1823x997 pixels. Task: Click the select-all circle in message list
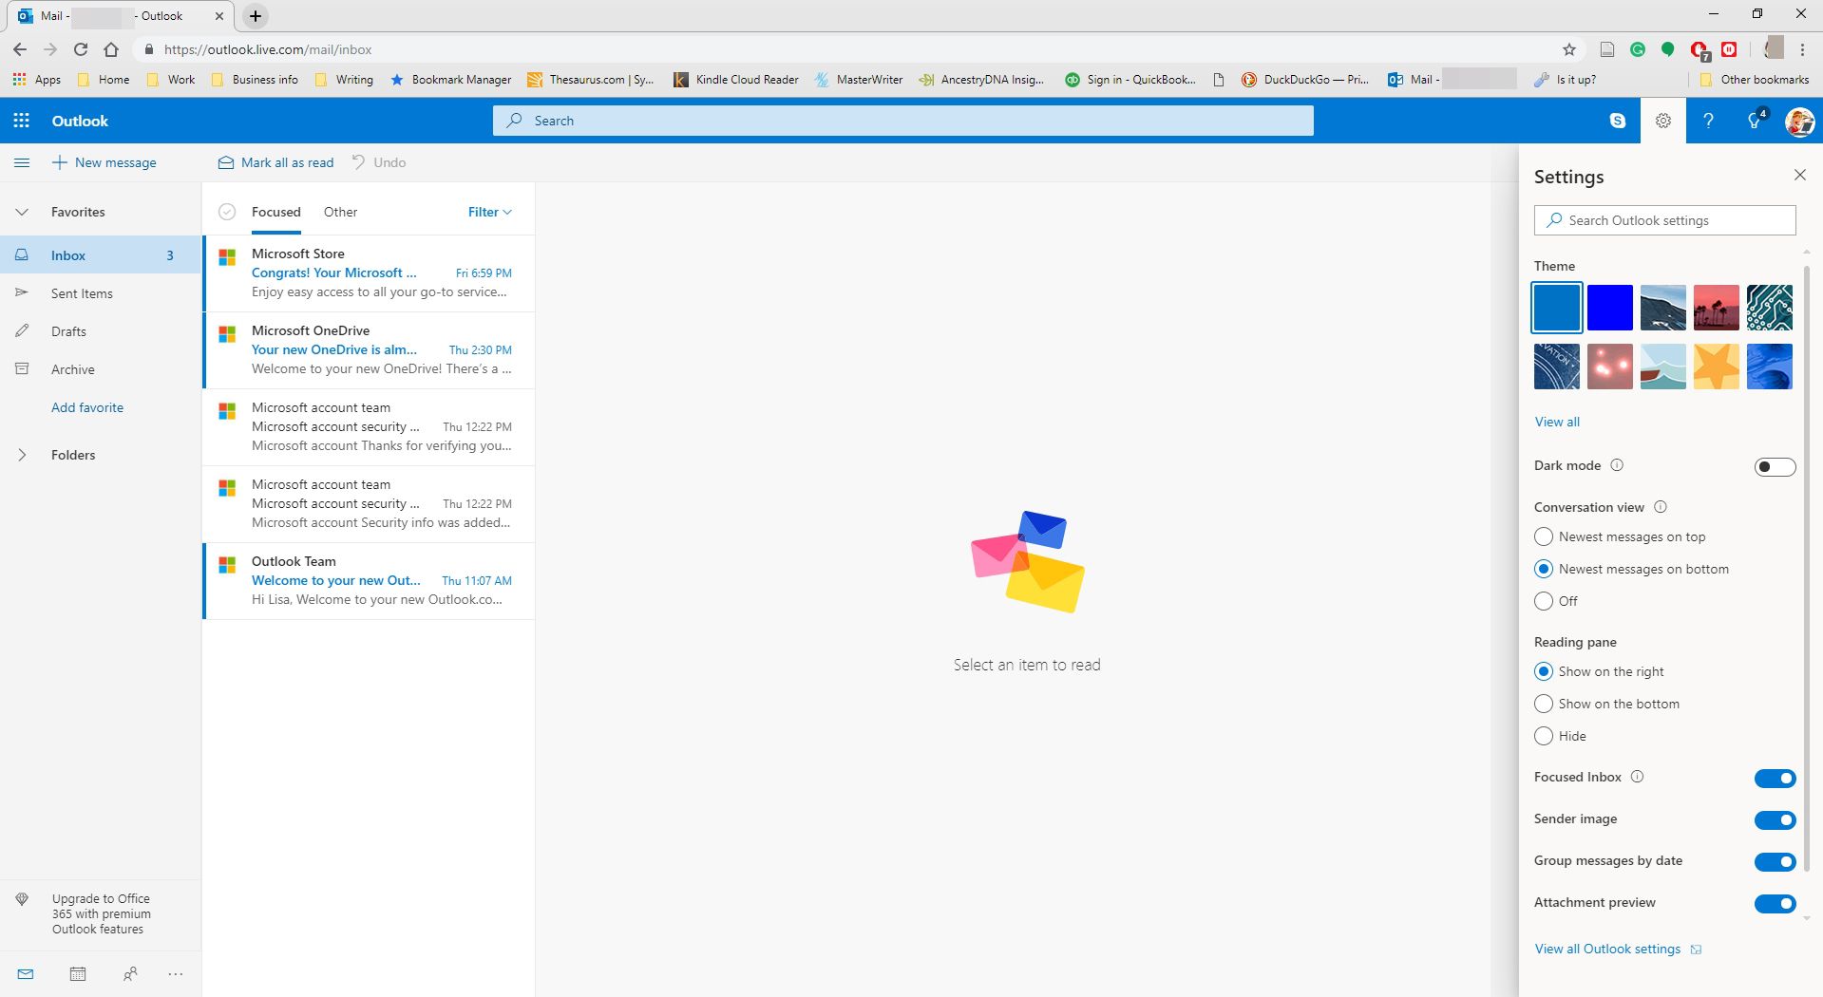tap(226, 212)
